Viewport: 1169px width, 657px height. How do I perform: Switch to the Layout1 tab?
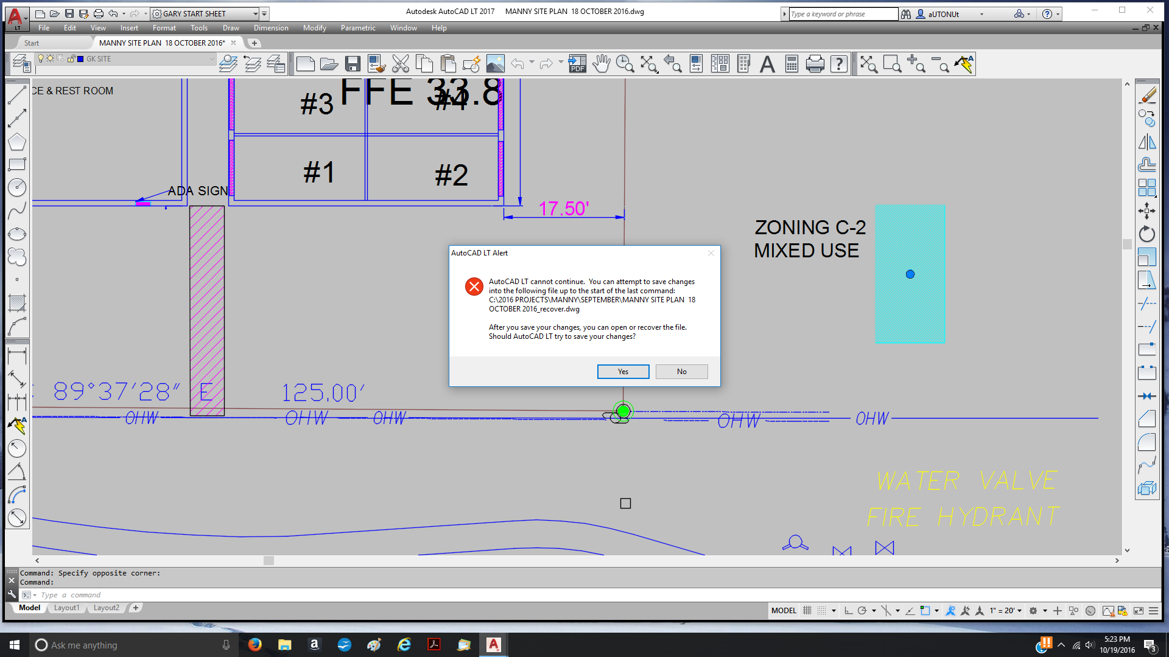pos(67,608)
